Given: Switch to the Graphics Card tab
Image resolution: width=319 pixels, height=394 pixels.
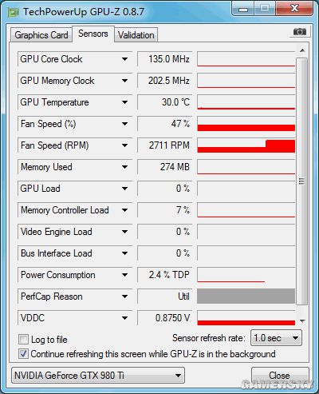Looking at the screenshot, I should (x=41, y=35).
